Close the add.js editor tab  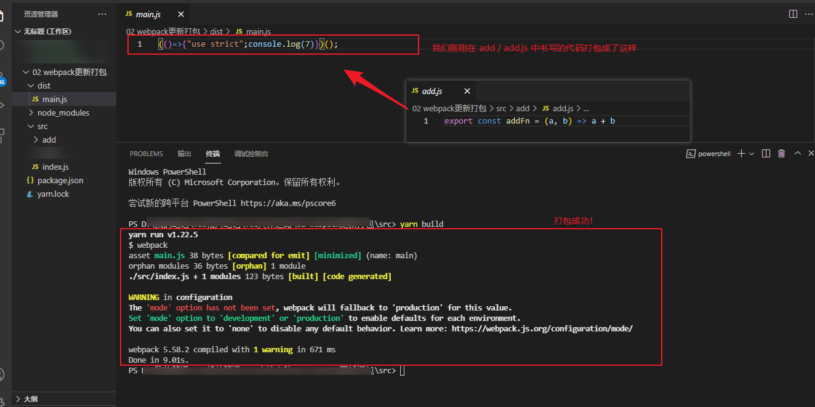467,91
